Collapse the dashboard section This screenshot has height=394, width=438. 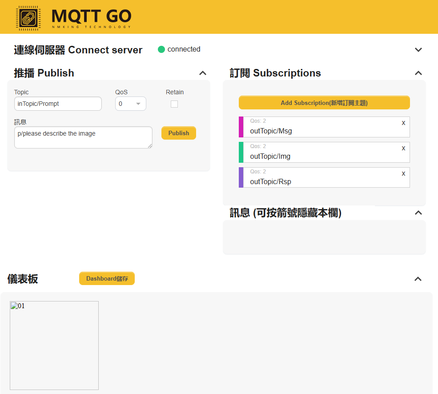418,279
